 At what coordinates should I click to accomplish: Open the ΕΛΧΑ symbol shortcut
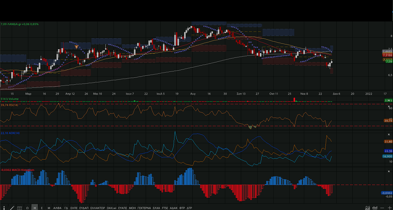(156, 208)
